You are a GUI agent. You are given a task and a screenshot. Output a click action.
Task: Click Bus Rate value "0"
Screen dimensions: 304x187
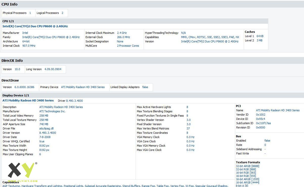[x=265, y=145]
